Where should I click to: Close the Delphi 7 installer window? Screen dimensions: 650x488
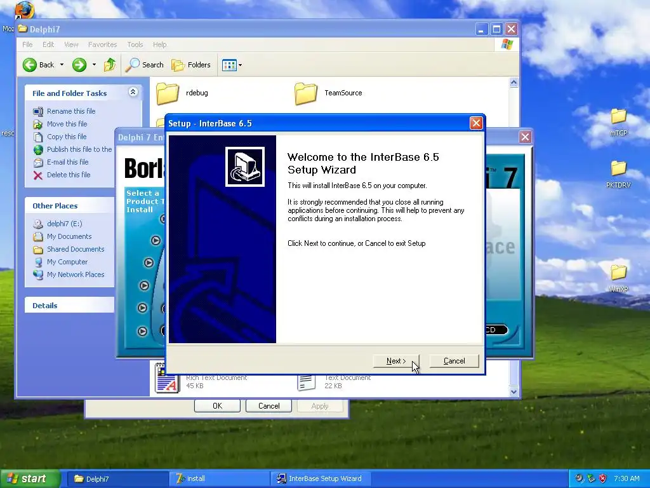[x=525, y=137]
